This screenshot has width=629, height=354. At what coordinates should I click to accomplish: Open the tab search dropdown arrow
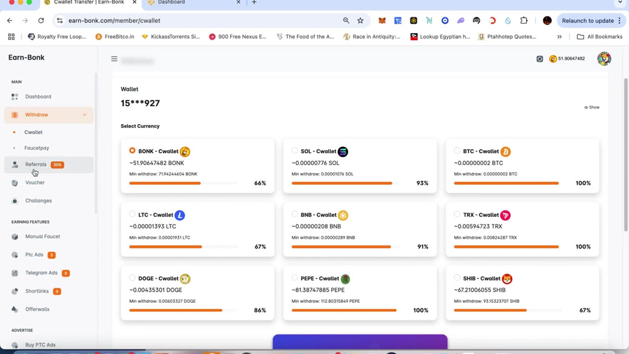(620, 2)
